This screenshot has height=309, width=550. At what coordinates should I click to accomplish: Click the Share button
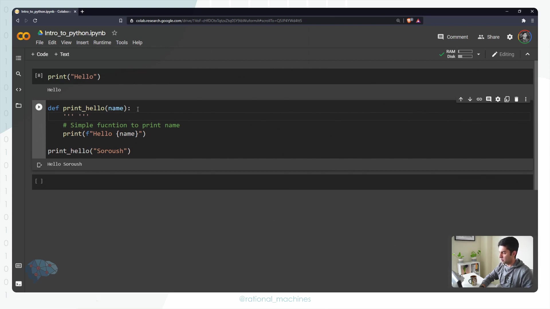click(489, 37)
